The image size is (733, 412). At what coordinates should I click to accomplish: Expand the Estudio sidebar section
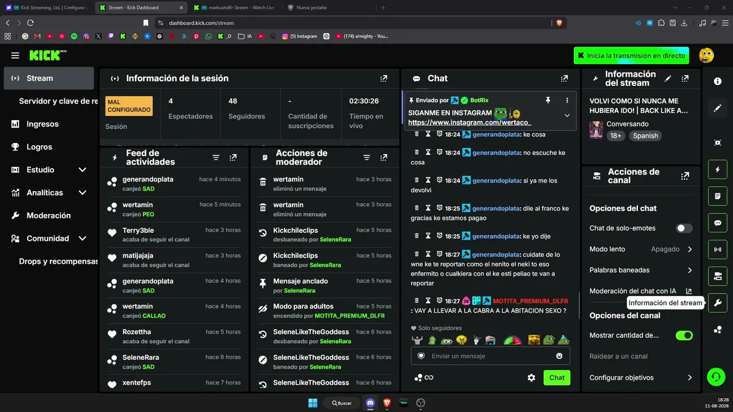tap(82, 170)
